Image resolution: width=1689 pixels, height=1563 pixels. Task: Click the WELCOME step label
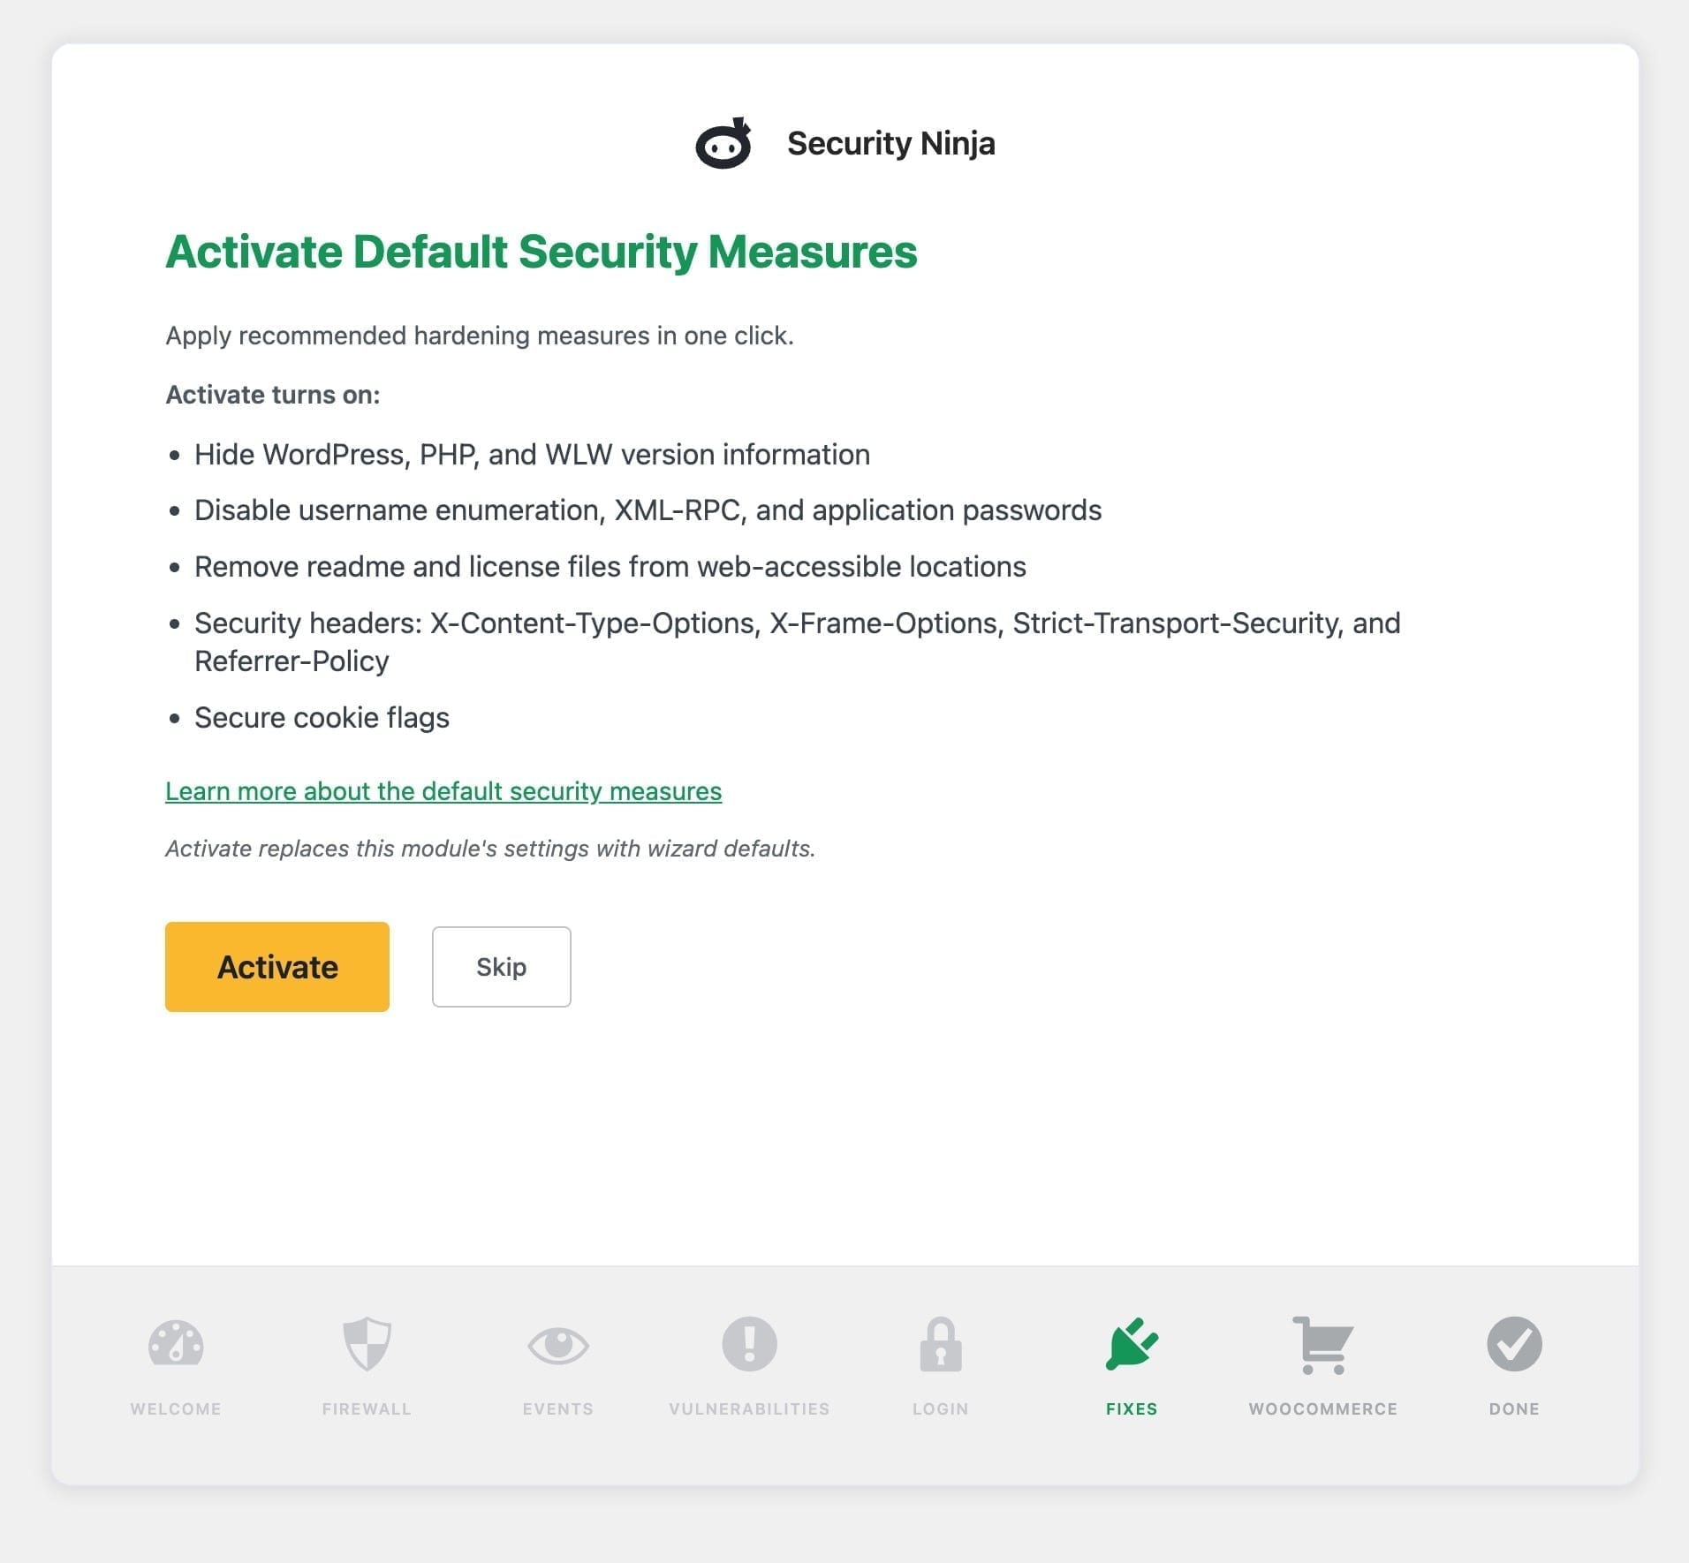pyautogui.click(x=176, y=1408)
